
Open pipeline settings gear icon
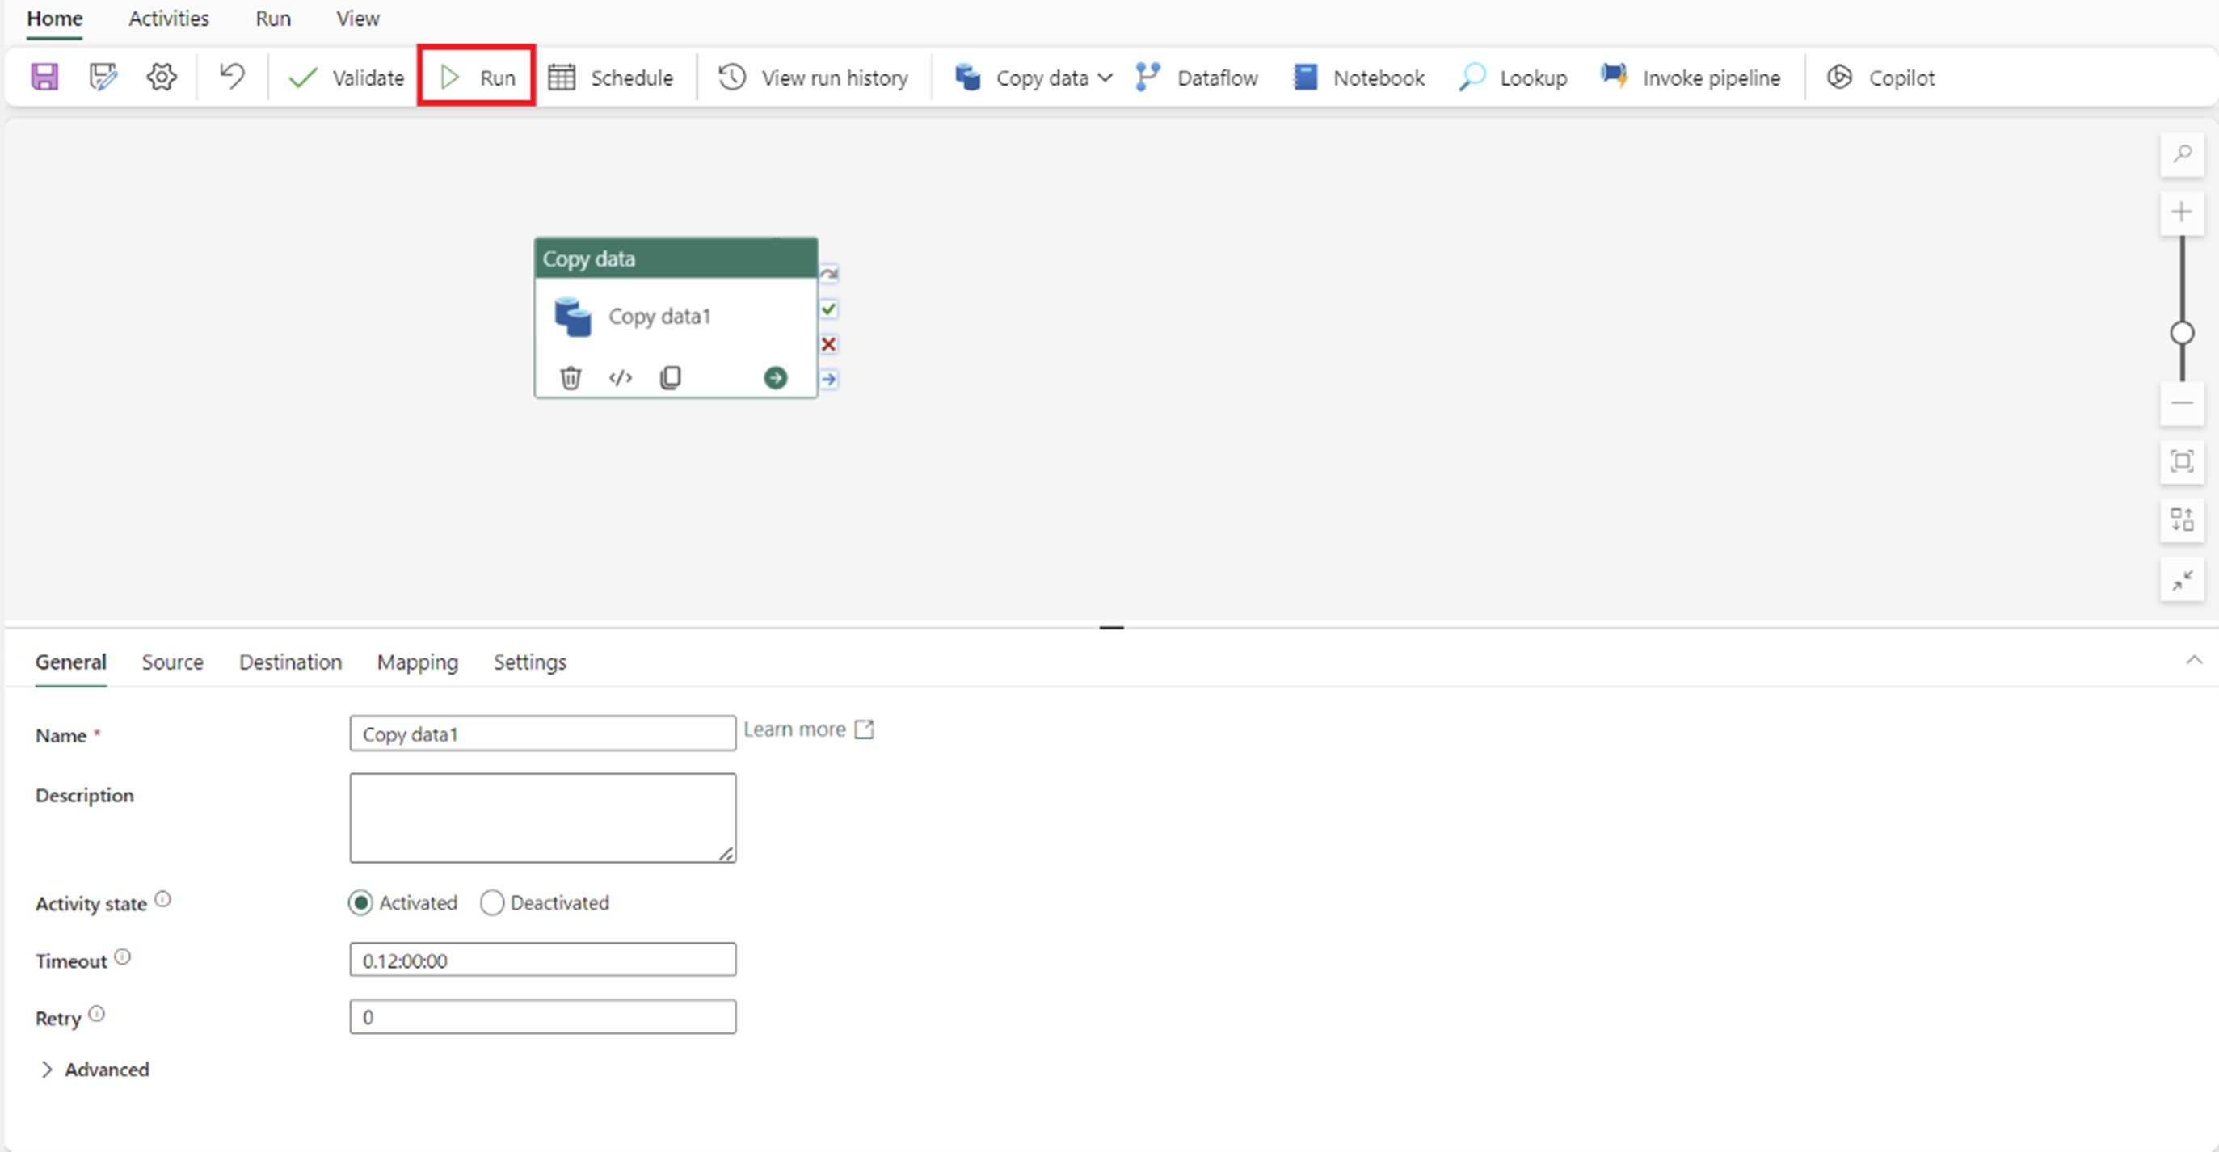point(161,78)
